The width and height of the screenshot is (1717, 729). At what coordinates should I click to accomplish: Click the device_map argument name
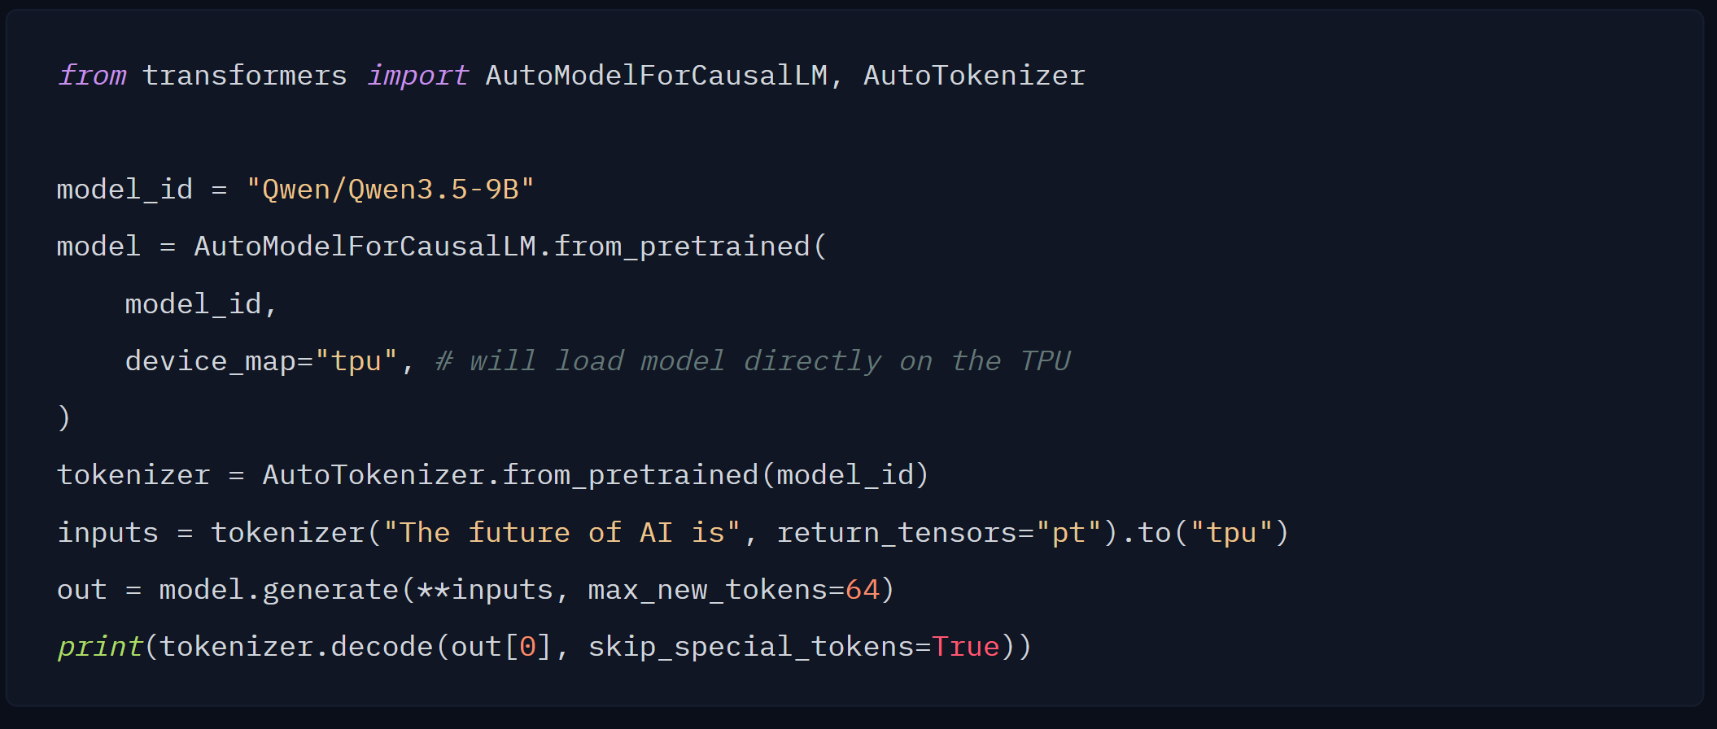click(210, 361)
